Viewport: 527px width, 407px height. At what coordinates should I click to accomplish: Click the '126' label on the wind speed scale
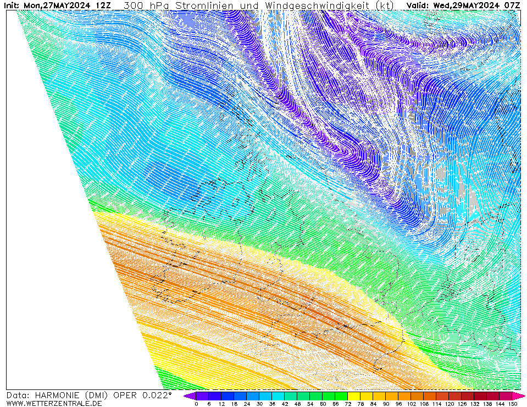462,404
